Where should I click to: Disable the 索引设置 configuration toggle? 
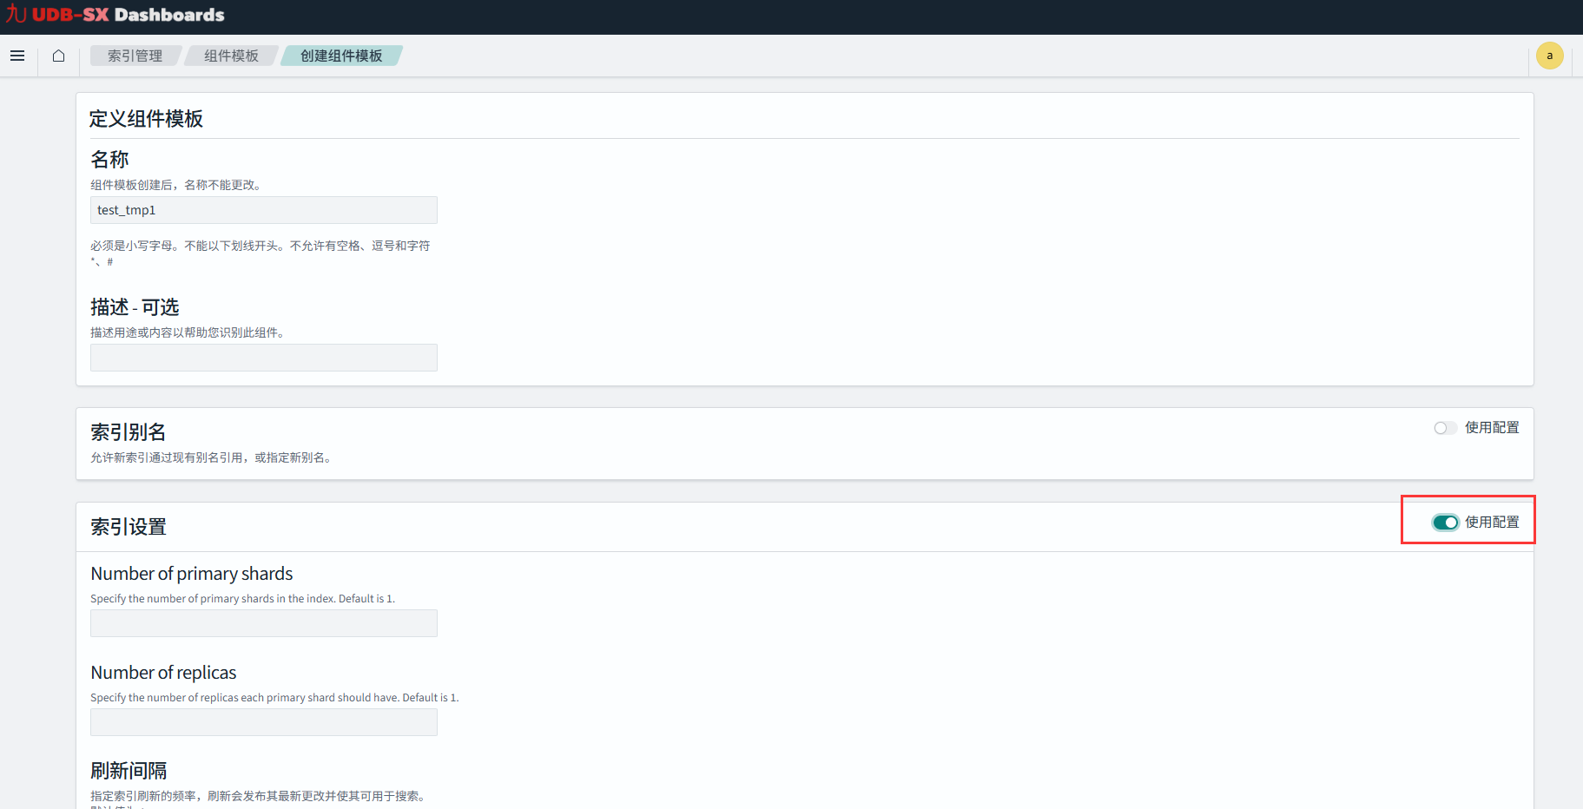pos(1445,523)
